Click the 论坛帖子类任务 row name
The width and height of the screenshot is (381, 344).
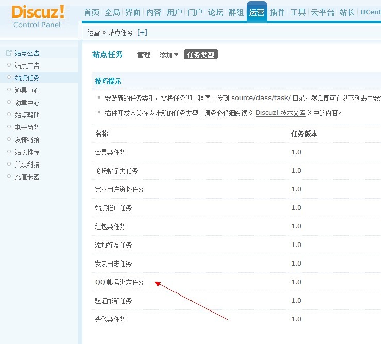pyautogui.click(x=116, y=171)
